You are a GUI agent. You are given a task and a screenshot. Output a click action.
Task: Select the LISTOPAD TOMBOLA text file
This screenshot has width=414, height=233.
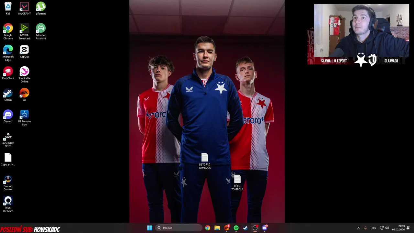(204, 161)
